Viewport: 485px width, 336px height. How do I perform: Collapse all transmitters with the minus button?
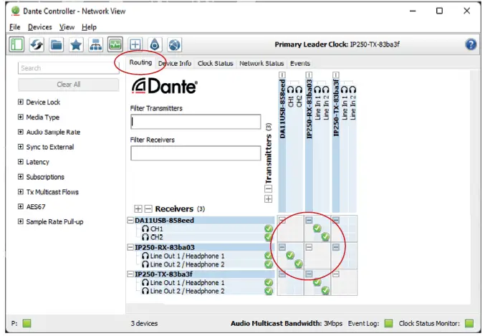269,188
